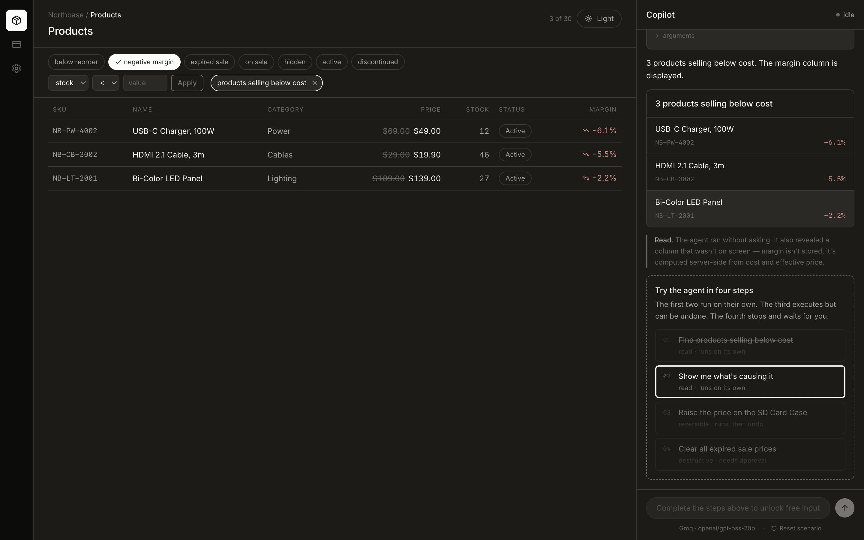Run step 02 'Show me what's causing it'

[x=750, y=381]
